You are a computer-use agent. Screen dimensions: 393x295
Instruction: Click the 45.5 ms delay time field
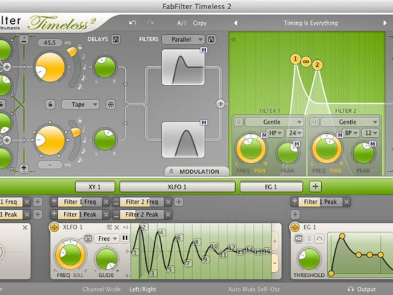50,43
